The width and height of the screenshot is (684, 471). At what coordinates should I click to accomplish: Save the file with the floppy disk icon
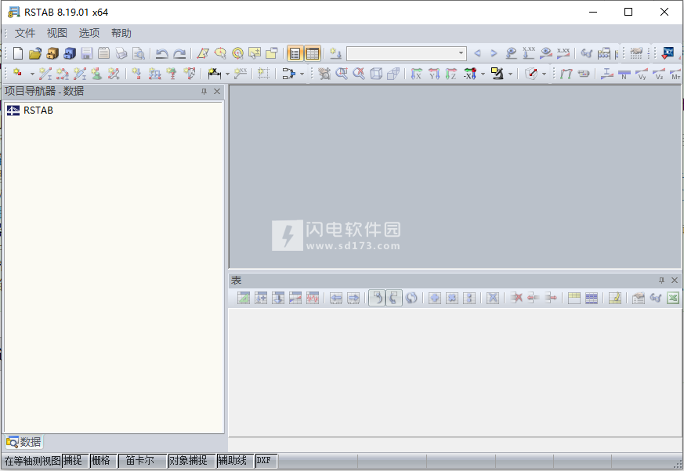coord(86,53)
